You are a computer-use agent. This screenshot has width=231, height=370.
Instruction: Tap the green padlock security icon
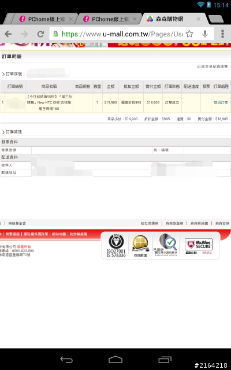point(55,34)
